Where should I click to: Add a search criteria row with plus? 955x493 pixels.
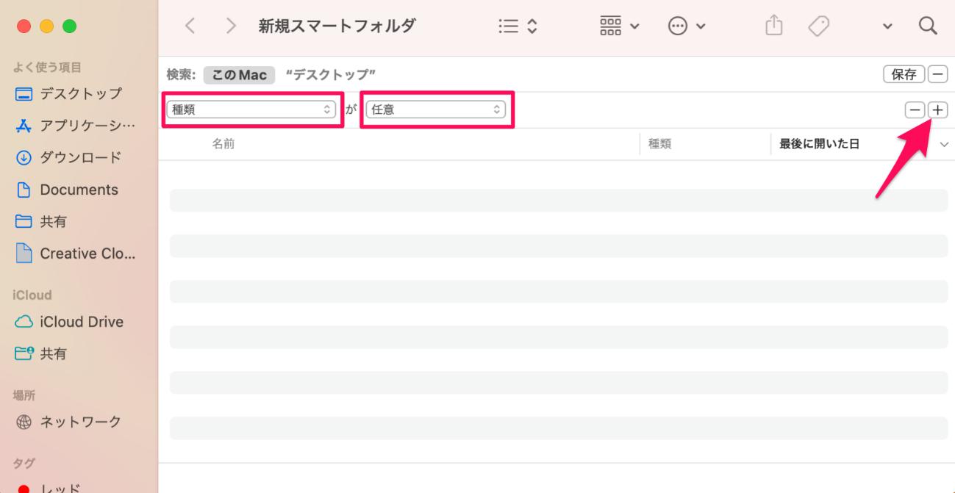(x=938, y=110)
